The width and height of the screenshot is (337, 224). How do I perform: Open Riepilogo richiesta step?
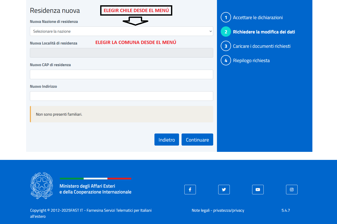tap(251, 61)
